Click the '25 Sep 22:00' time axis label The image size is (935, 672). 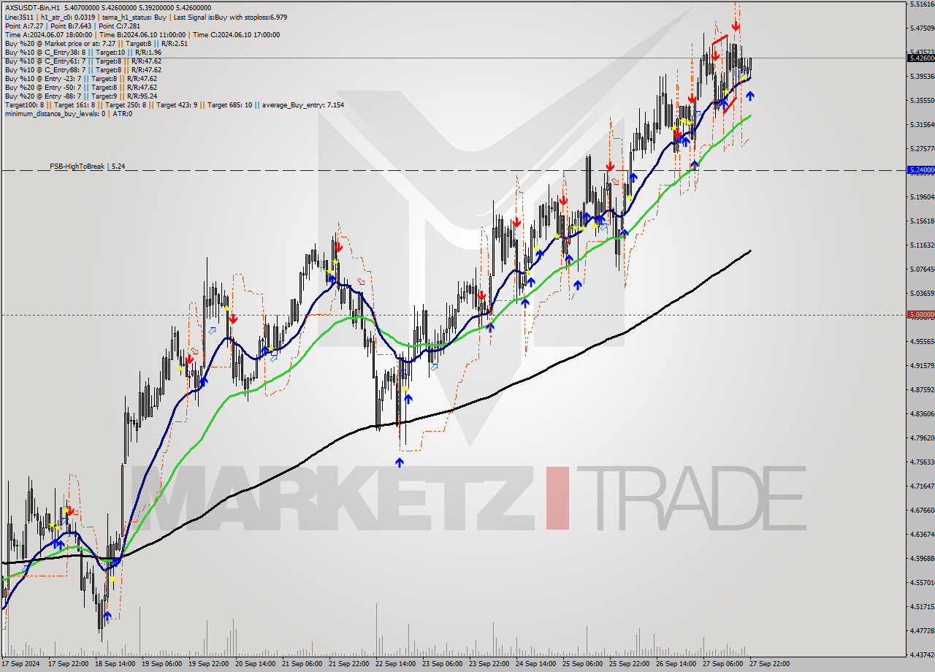coord(629,664)
